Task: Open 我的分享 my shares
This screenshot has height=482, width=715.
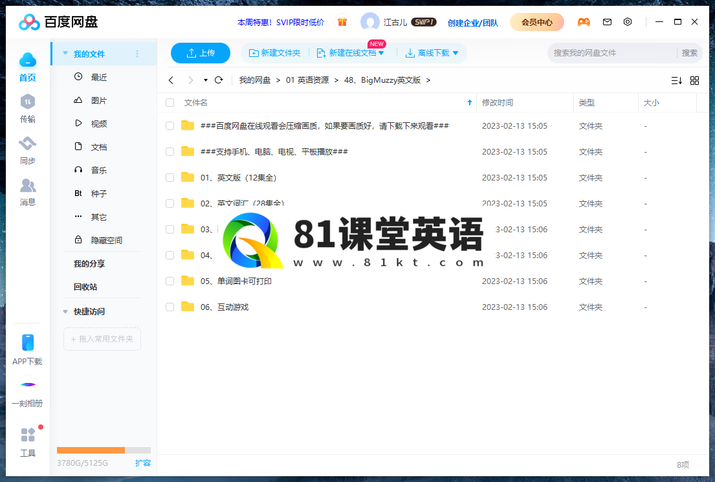Action: [89, 263]
